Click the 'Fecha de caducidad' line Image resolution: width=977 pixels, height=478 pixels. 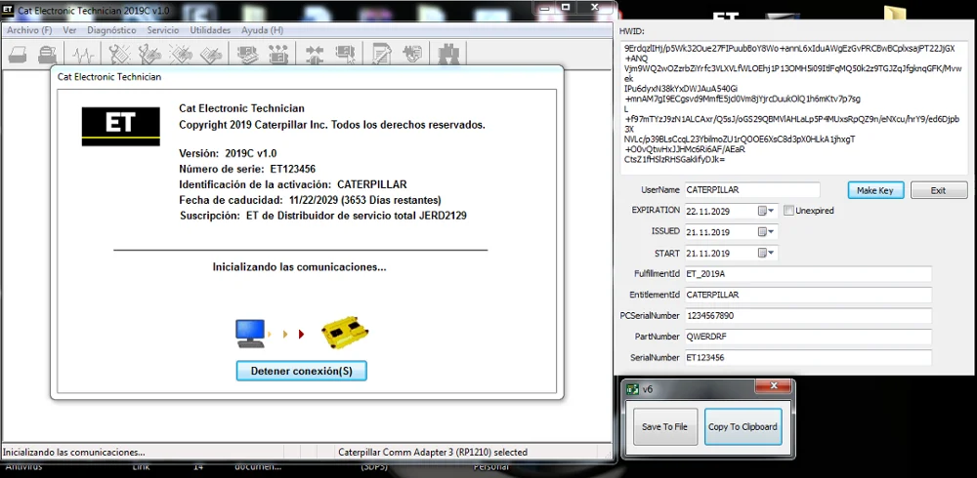tap(311, 200)
